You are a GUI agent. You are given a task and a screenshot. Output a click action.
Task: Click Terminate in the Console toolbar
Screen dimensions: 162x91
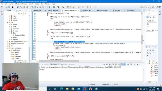(104, 64)
